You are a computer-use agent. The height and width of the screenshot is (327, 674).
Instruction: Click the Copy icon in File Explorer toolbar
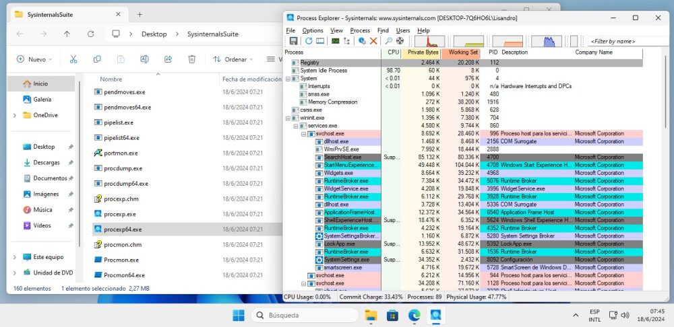click(97, 59)
